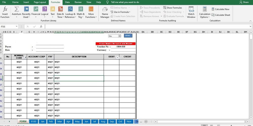Click the red Voucher Number warning banner
The image size is (253, 126).
click(x=115, y=44)
